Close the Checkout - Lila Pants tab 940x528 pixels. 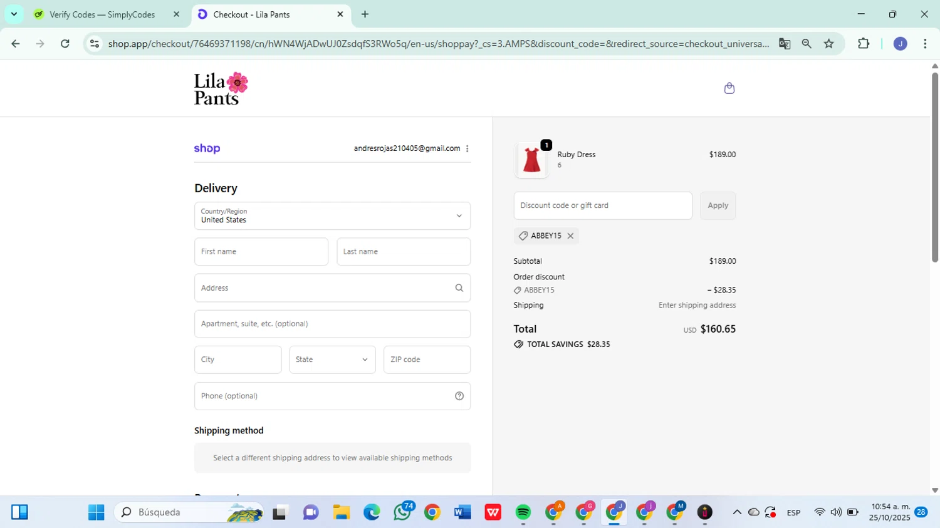click(340, 14)
